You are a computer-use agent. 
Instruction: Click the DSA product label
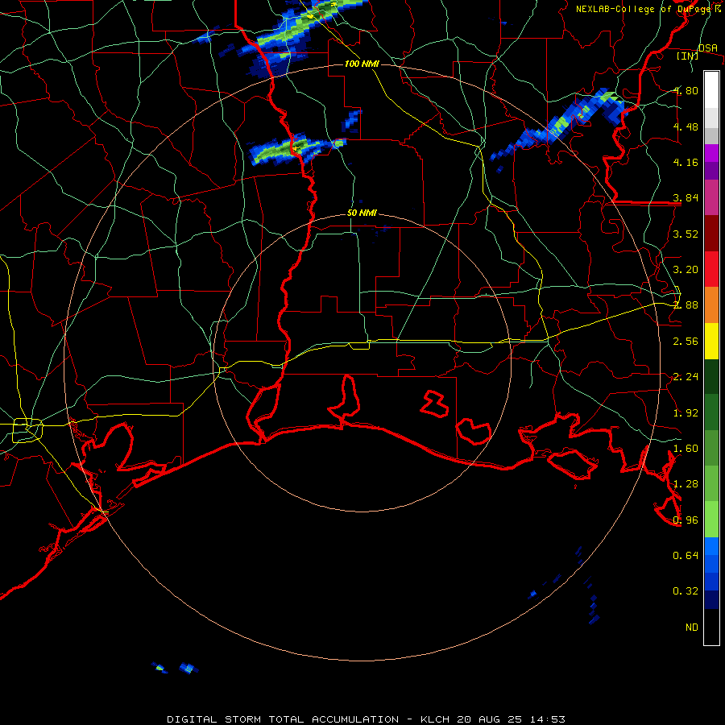[708, 48]
